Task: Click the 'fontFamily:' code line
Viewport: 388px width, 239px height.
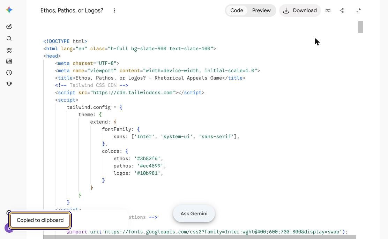Action: click(121, 129)
